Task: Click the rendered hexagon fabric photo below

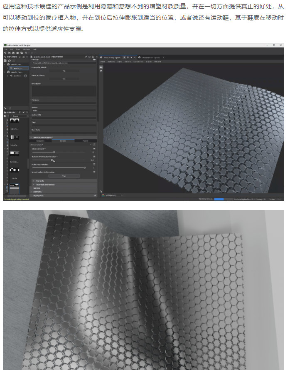Action: 143,290
